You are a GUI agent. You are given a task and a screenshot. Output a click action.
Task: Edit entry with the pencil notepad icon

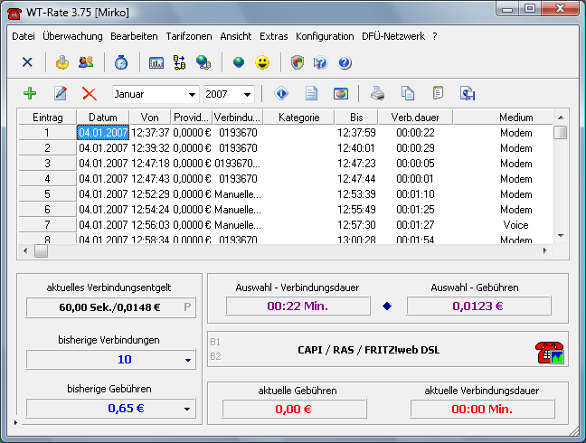61,93
